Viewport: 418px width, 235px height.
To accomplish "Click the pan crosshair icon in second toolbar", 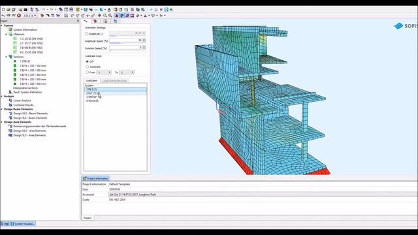I will tap(99, 16).
